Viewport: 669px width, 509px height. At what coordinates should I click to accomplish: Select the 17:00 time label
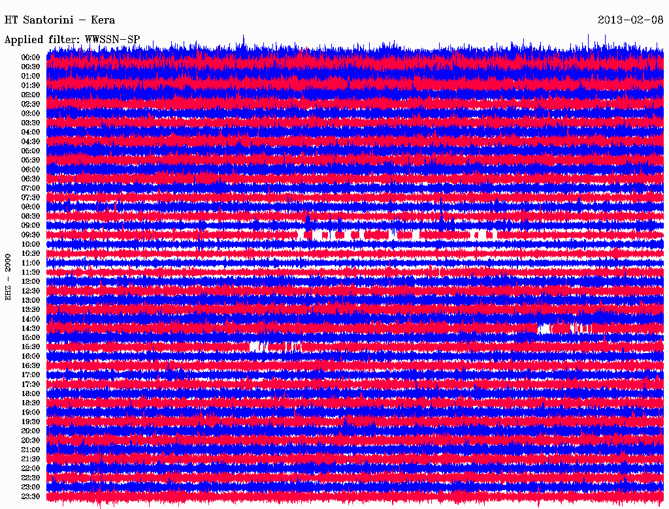click(31, 375)
